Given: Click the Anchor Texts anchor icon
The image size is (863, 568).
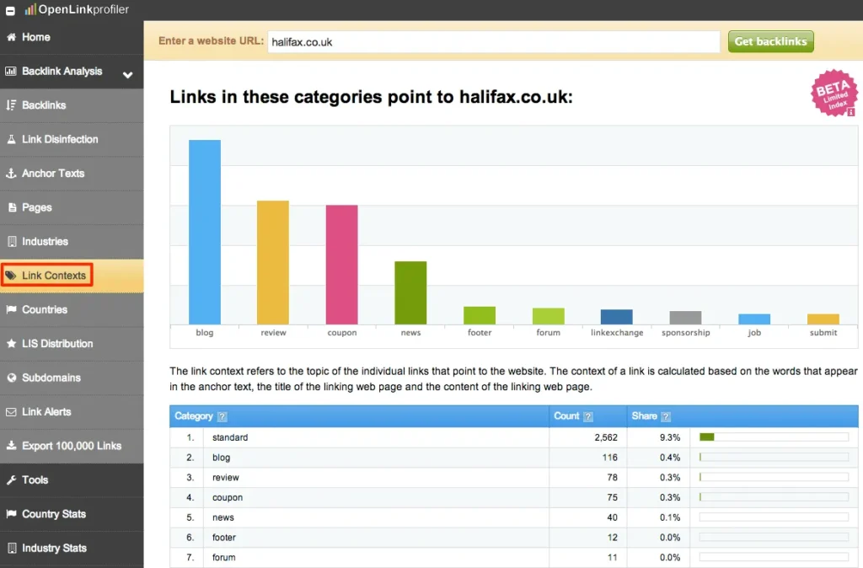Looking at the screenshot, I should pos(11,174).
